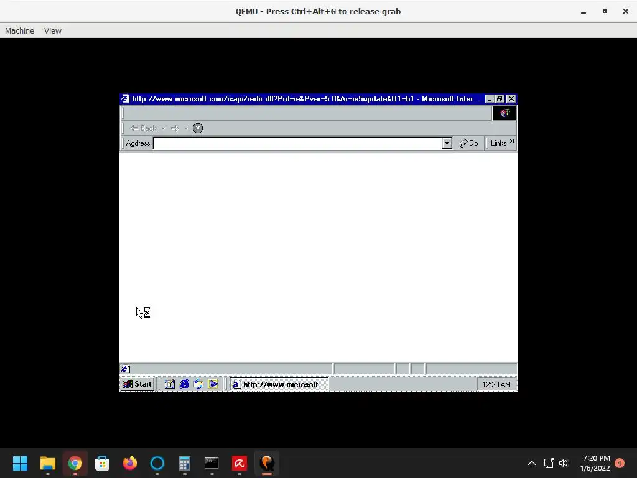
Task: Open the Forward history dropdown arrow
Action: 186,128
